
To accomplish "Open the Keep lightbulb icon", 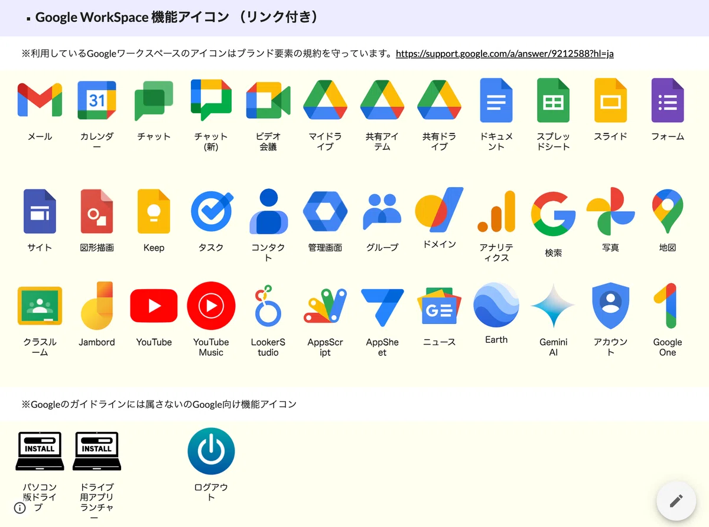I will 154,211.
